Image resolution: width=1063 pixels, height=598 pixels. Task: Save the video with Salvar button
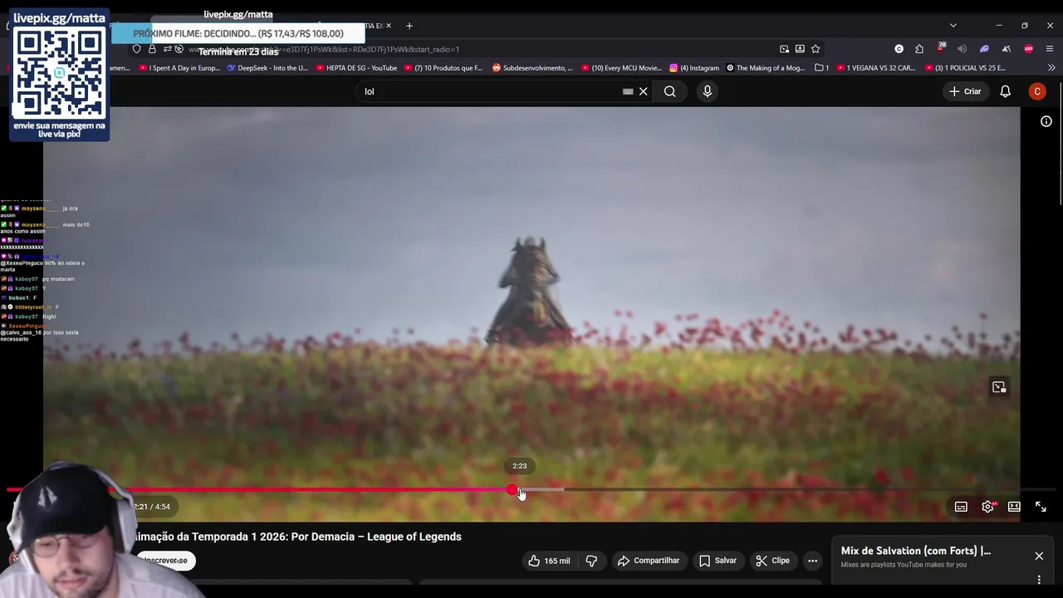click(x=718, y=561)
